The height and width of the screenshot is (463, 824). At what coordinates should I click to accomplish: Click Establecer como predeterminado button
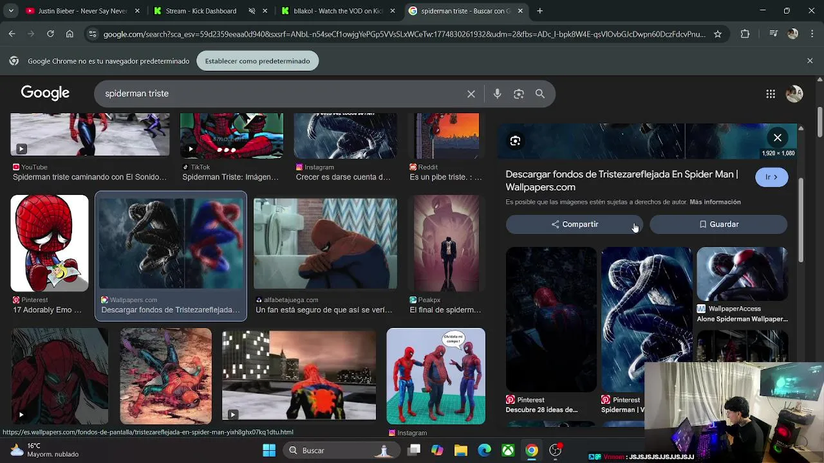(257, 61)
